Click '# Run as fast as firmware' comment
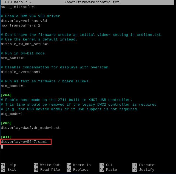The height and width of the screenshot is (174, 176). [x=45, y=81]
